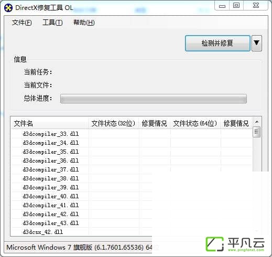Minimize the DirectX repair tool window
Viewport: 272px width, 257px height.
point(222,6)
